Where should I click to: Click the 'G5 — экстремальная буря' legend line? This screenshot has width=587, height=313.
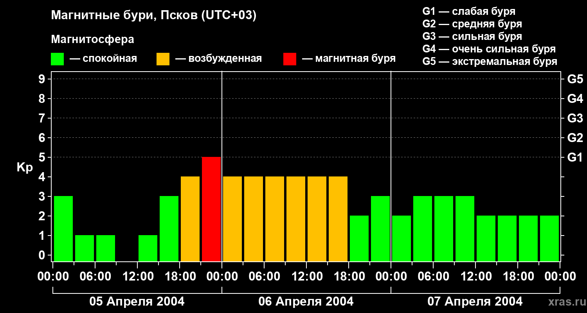[490, 61]
